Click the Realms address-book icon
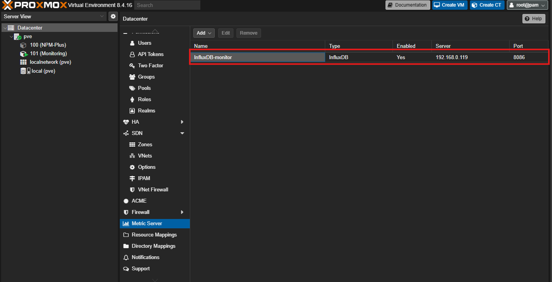This screenshot has height=282, width=552. 132,111
